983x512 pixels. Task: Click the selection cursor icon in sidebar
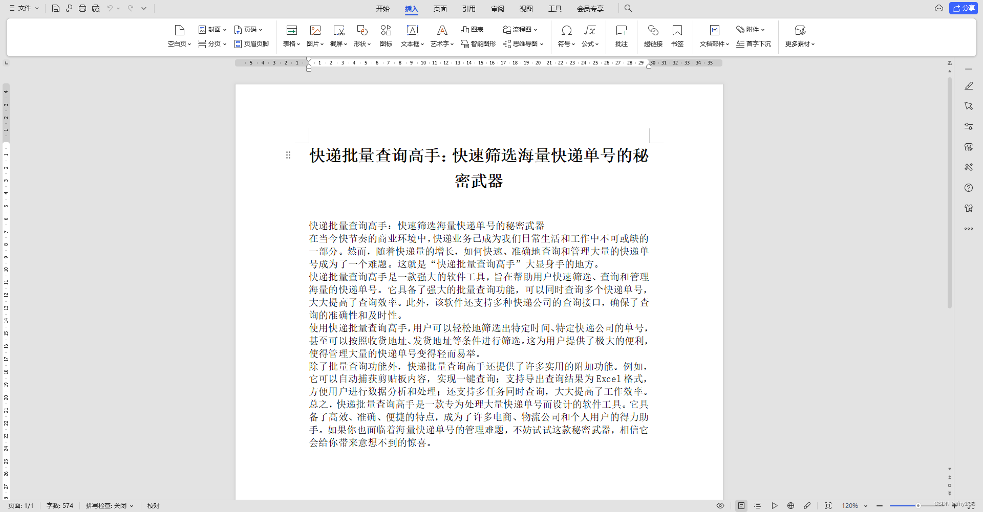(969, 106)
